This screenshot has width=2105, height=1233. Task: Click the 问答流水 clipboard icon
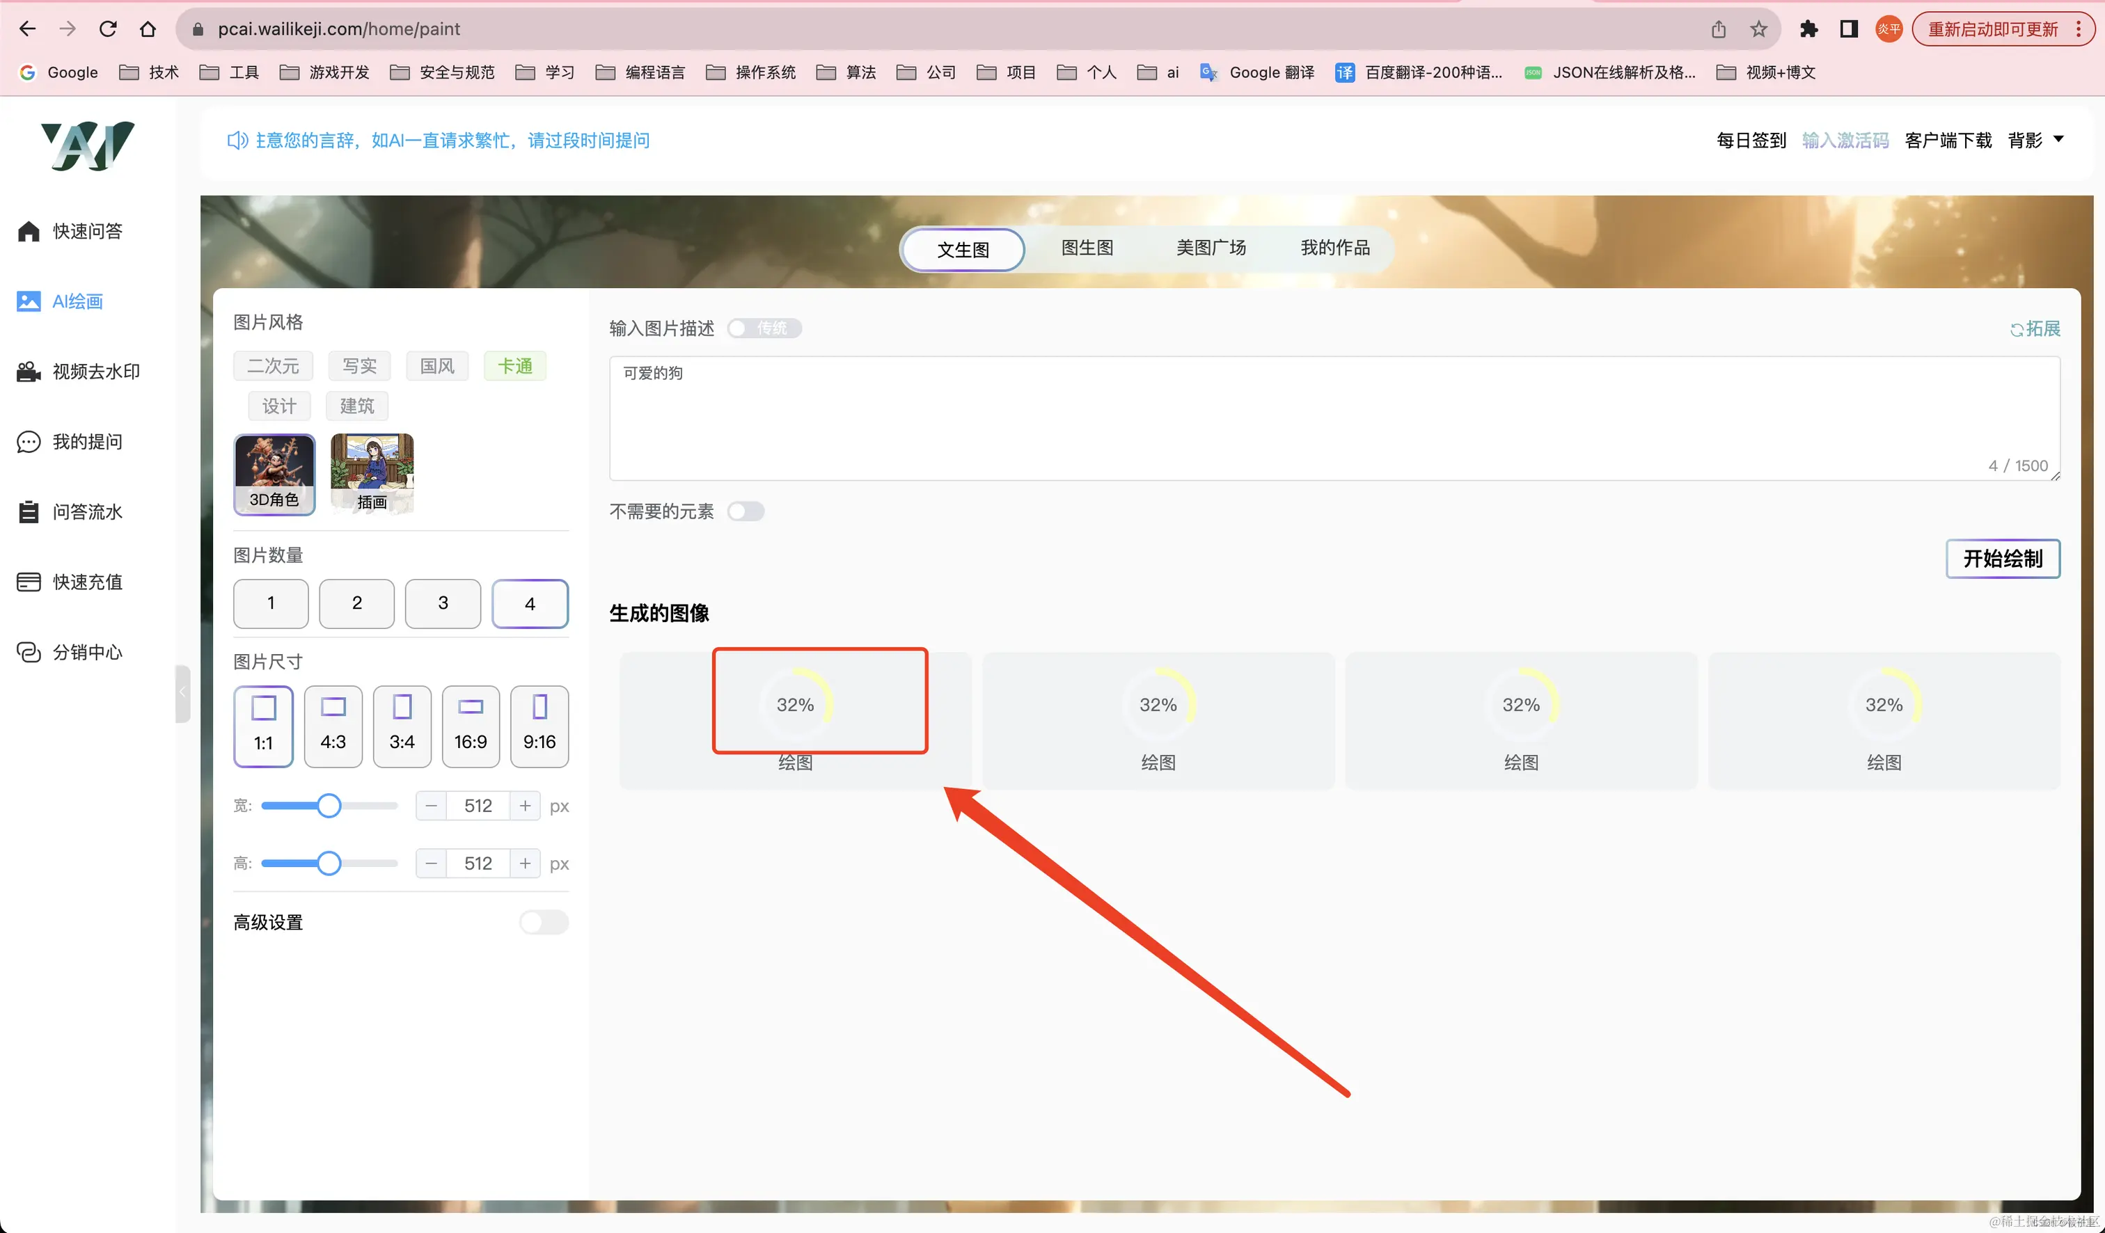point(29,511)
